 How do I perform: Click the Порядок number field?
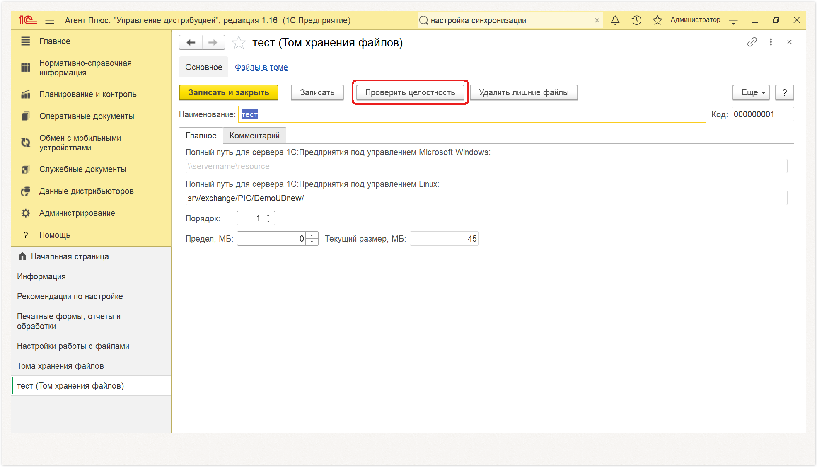click(x=250, y=218)
